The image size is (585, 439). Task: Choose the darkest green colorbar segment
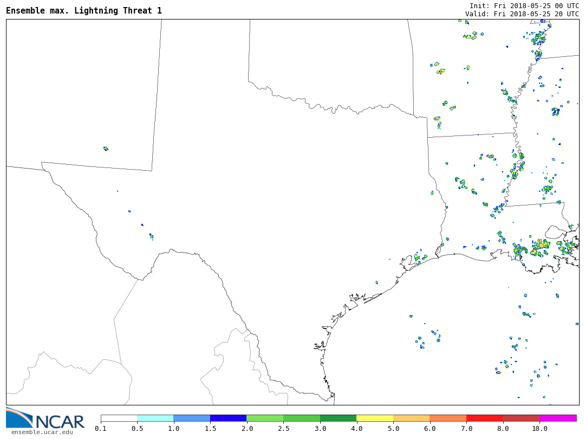pyautogui.click(x=339, y=418)
